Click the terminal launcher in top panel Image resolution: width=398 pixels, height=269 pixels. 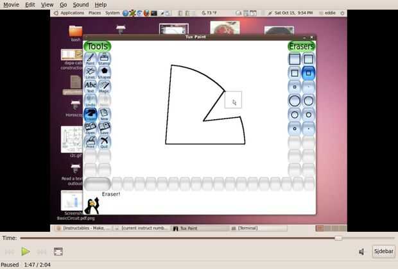[x=154, y=13]
